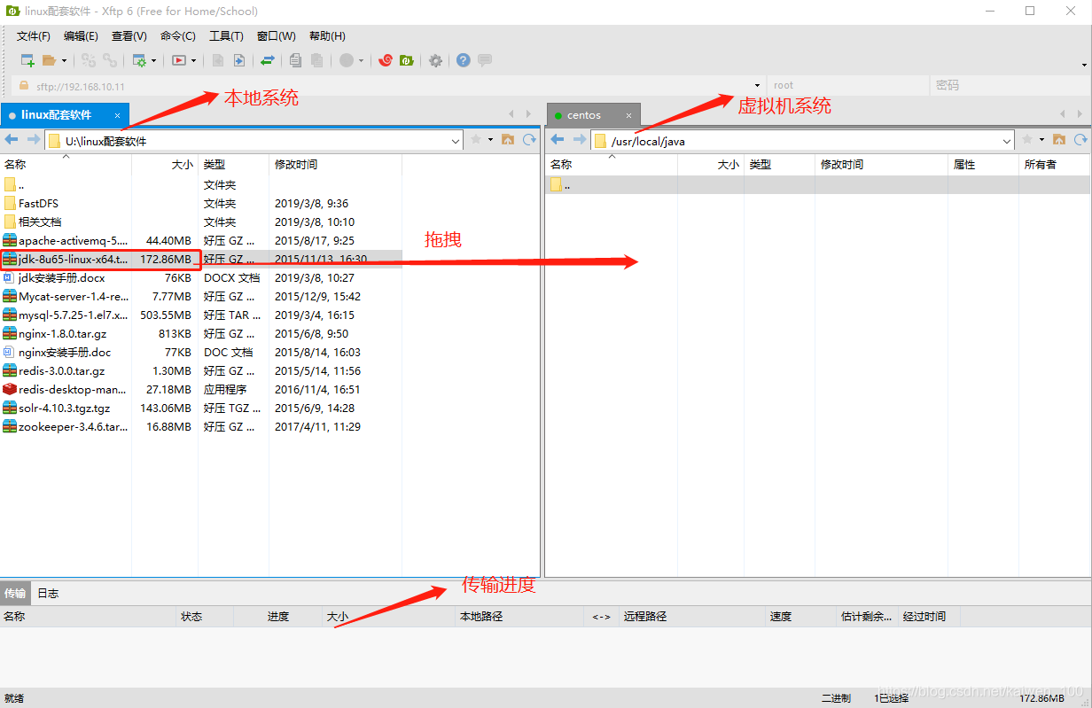Close the centos tab
Image resolution: width=1092 pixels, height=708 pixels.
click(629, 115)
